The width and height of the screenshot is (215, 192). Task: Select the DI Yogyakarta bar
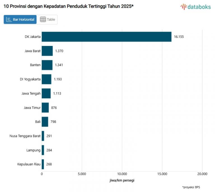[x=46, y=79]
